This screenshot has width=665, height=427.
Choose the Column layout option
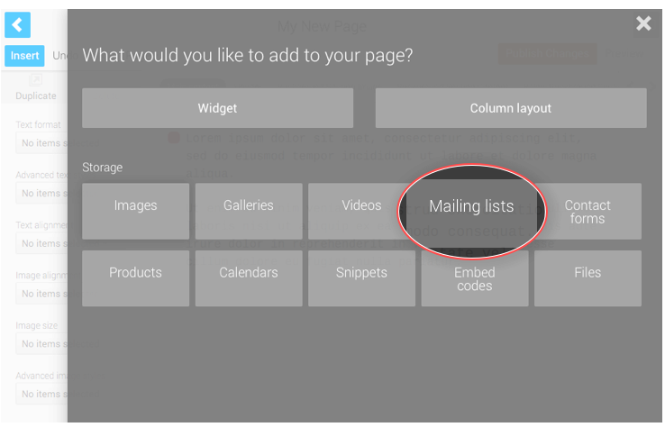[x=511, y=108]
